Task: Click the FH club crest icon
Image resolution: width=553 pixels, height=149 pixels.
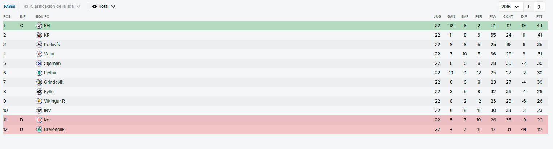Action: pyautogui.click(x=39, y=26)
